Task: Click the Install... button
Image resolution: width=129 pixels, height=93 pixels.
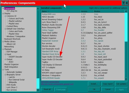Action: coord(94,84)
